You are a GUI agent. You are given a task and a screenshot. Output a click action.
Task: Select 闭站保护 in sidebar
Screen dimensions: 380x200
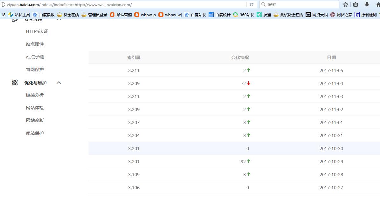coord(35,133)
